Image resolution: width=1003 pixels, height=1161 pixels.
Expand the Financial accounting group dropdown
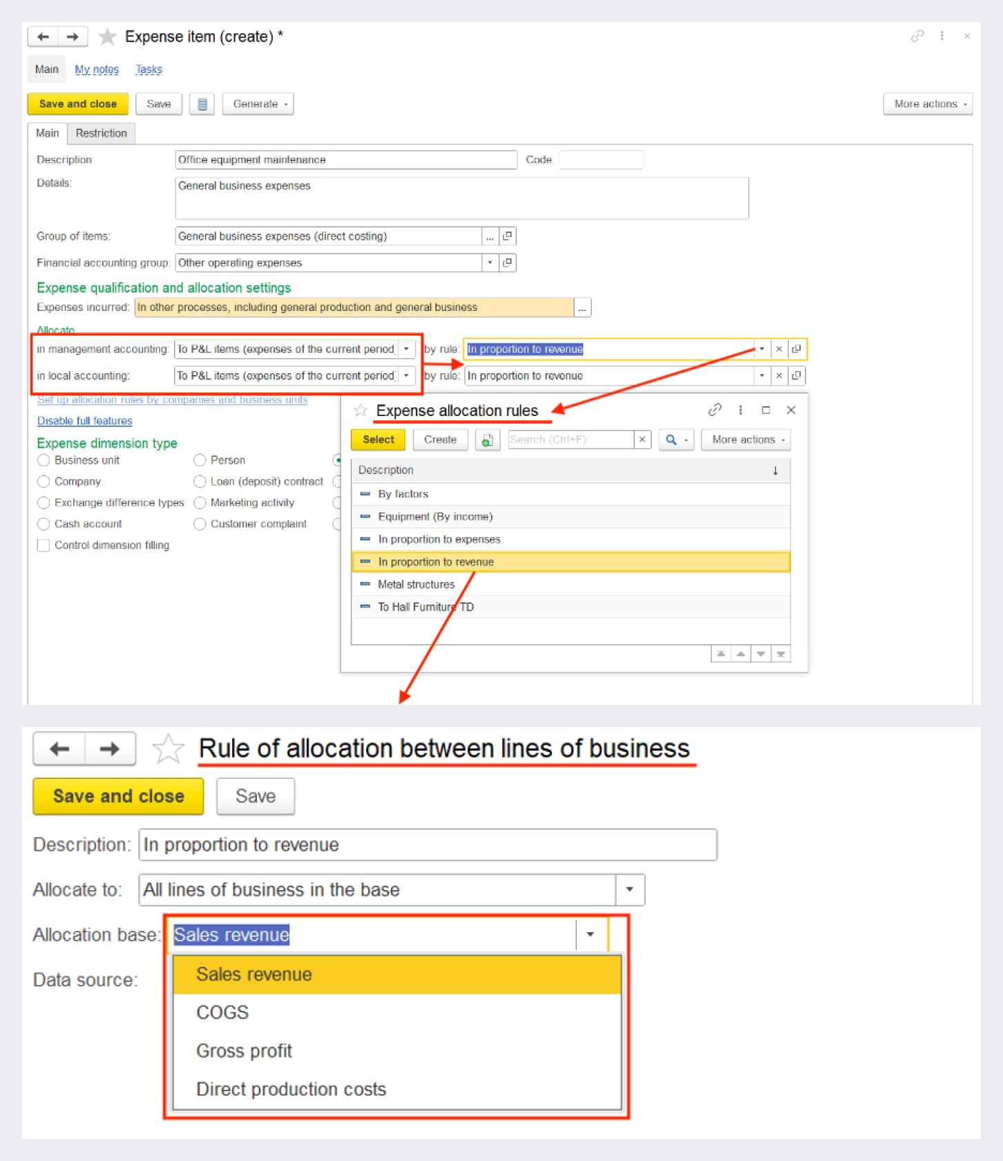[490, 263]
